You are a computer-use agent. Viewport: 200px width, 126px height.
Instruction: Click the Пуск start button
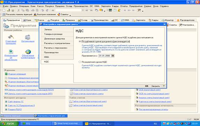pyautogui.click(x=9, y=124)
